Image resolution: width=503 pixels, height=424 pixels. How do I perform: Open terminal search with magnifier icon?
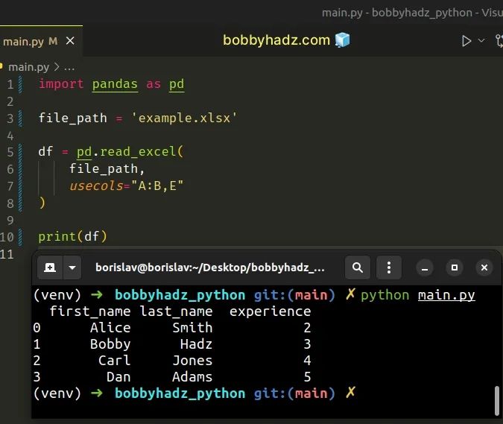tap(358, 268)
